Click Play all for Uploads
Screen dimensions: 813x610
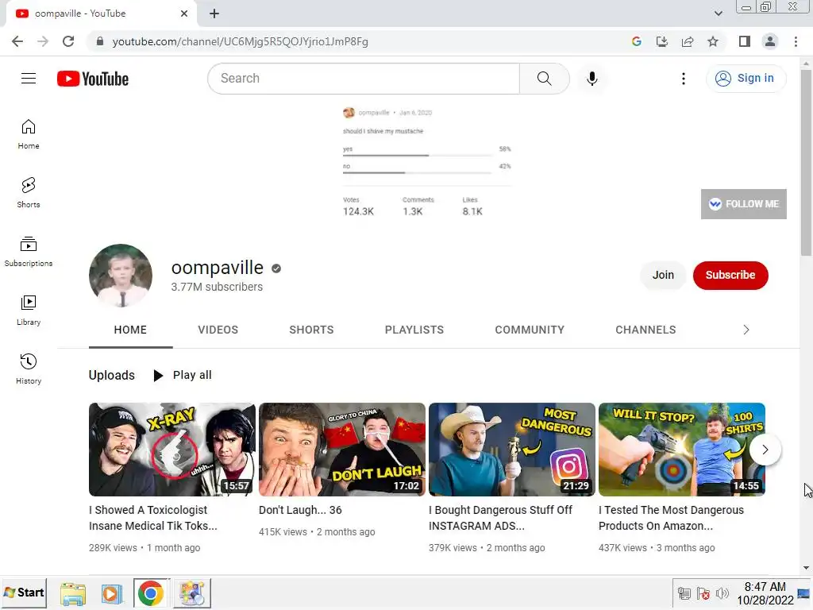(x=183, y=375)
